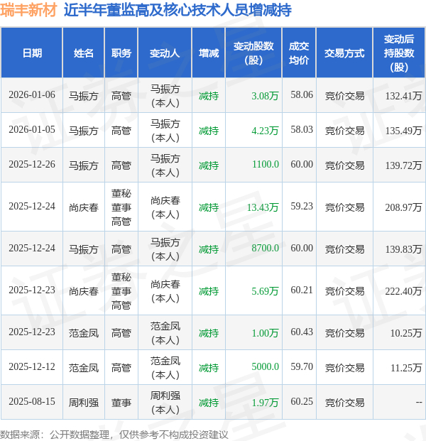426x441 pixels.
Task: Click the title text 近半年董监高及核心技术人员增减持
Action: (177, 10)
